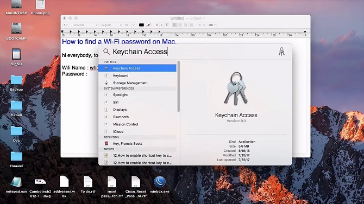Select the Doc folder on desktop
This screenshot has width=364, height=204.
[x=16, y=133]
